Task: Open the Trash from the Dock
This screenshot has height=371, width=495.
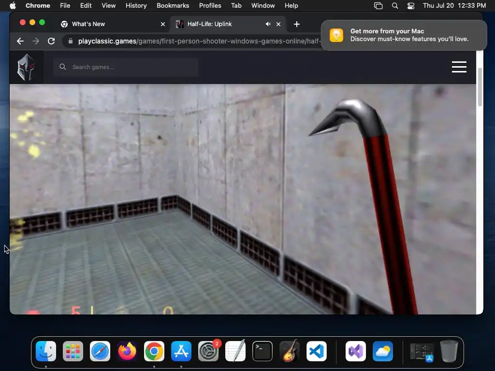Action: [449, 351]
